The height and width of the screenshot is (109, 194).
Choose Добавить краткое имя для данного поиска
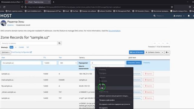114,96
